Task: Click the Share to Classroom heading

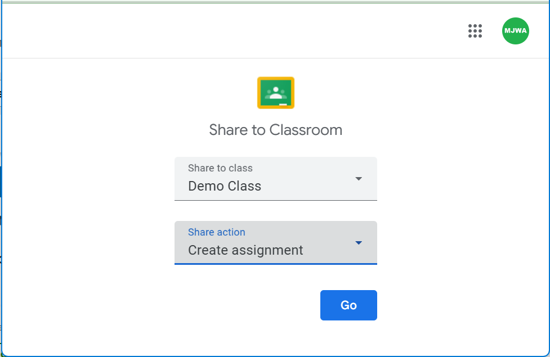Action: pos(275,130)
